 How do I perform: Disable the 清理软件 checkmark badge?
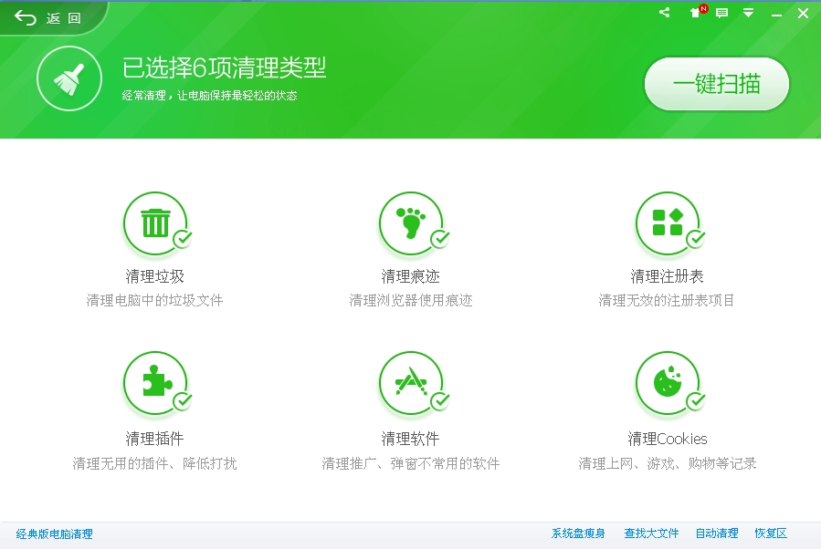(x=439, y=400)
